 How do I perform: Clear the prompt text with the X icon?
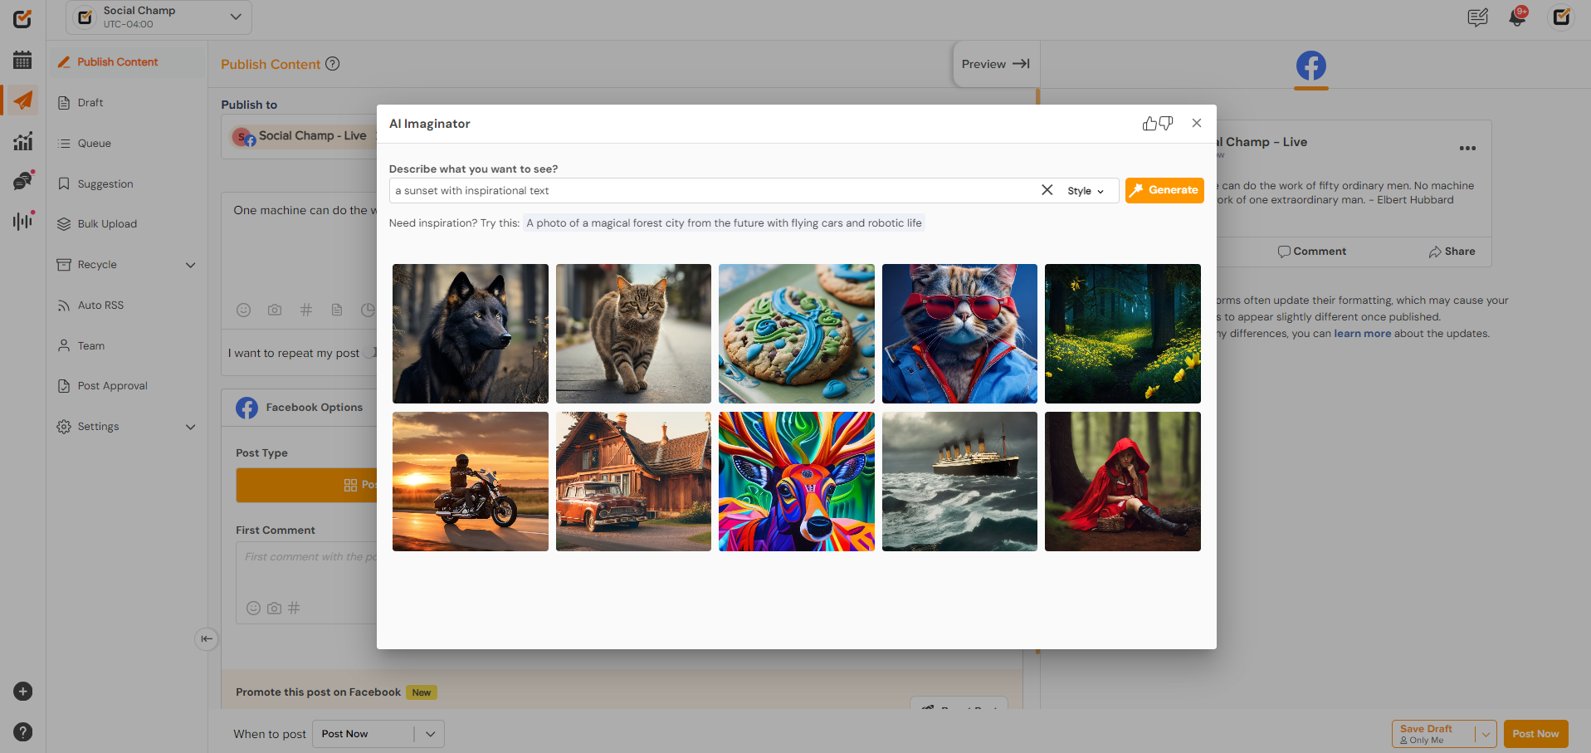click(1047, 190)
